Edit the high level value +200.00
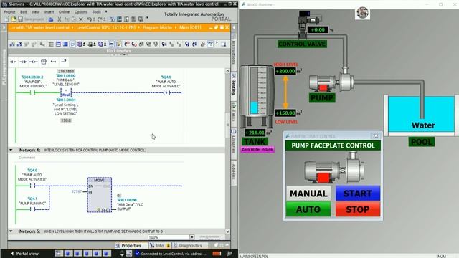 tap(285, 71)
